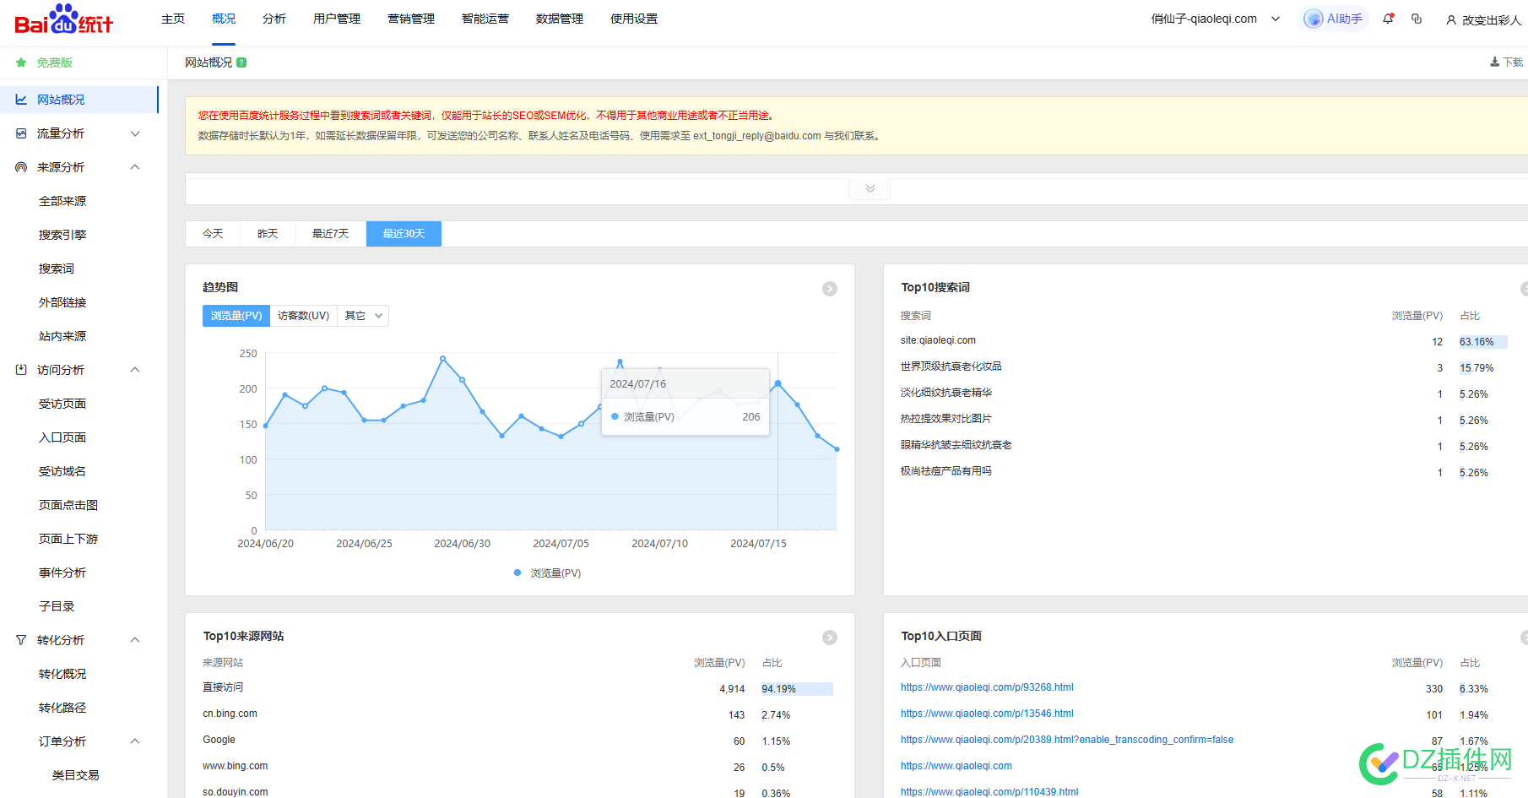Open entry link p/20389.html?enable_transcoding_confirm=false

pyautogui.click(x=1067, y=740)
